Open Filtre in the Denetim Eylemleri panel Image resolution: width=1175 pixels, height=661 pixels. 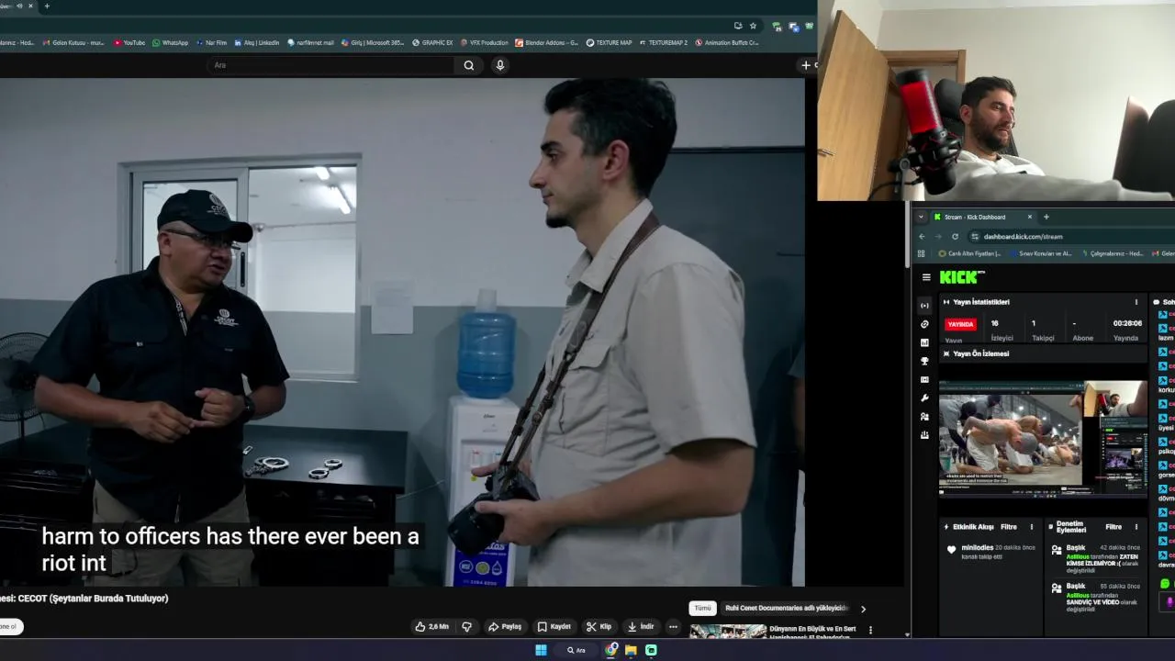1113,527
